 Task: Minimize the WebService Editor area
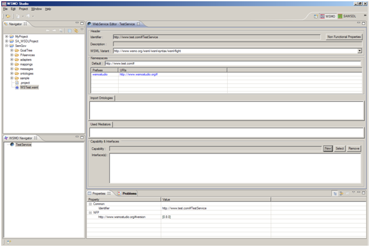click(359, 23)
